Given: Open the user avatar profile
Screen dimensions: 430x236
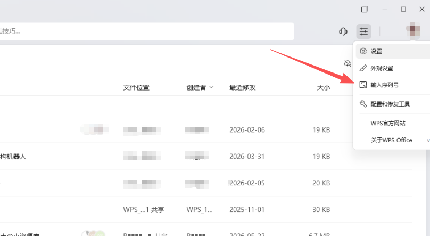Looking at the screenshot, I should [x=413, y=30].
